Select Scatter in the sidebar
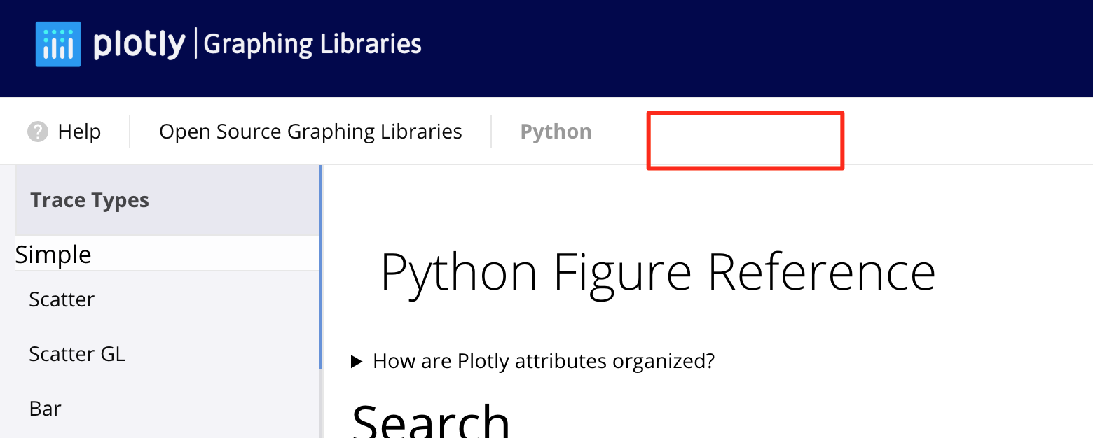 click(62, 299)
